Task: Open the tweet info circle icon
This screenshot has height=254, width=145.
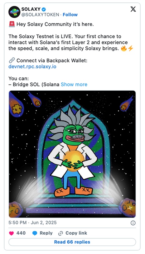Action: tap(133, 223)
